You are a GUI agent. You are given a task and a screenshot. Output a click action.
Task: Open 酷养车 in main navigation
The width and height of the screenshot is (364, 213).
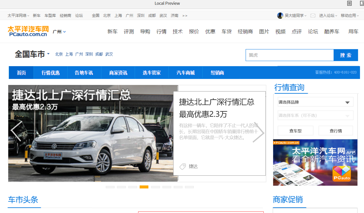coord(332,32)
